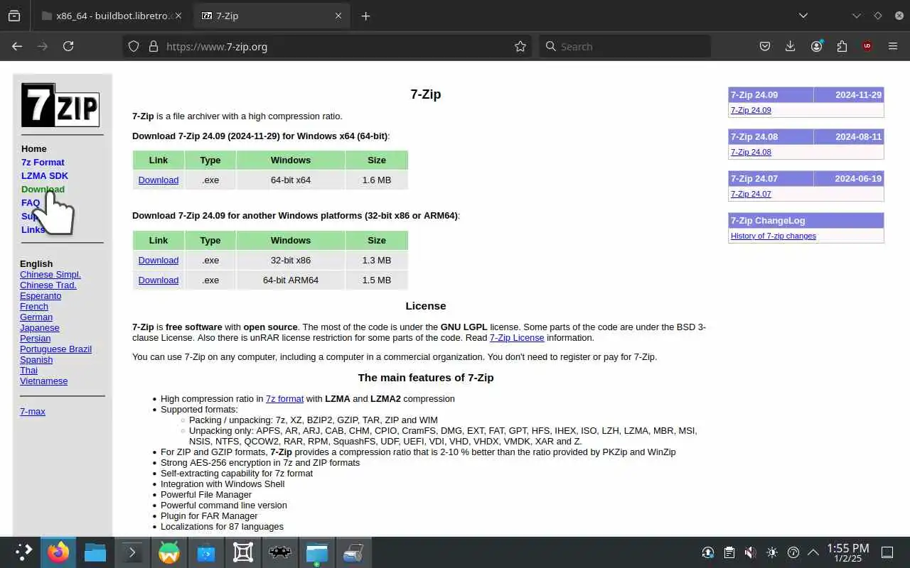
Task: Open the brightness tray icon
Action: (x=772, y=552)
